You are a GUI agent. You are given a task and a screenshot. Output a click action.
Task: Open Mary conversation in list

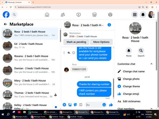tap(30, 83)
